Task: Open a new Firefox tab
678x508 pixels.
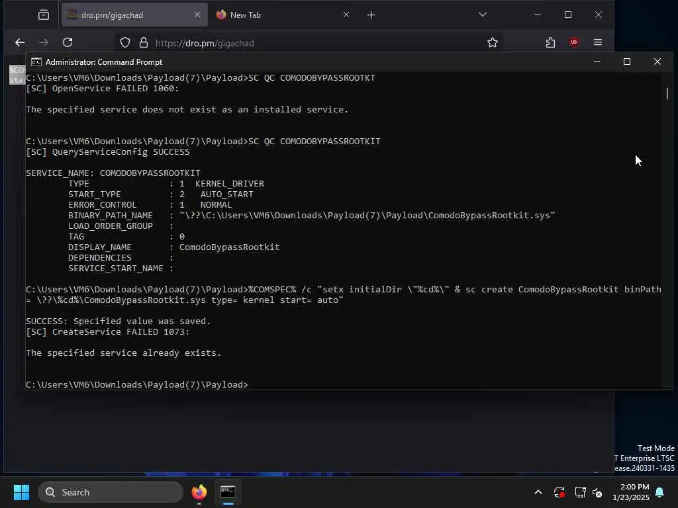Action: (x=371, y=15)
